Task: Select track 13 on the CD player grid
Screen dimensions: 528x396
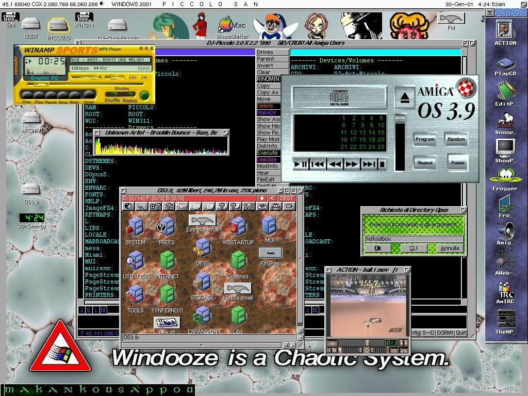Action: point(362,133)
